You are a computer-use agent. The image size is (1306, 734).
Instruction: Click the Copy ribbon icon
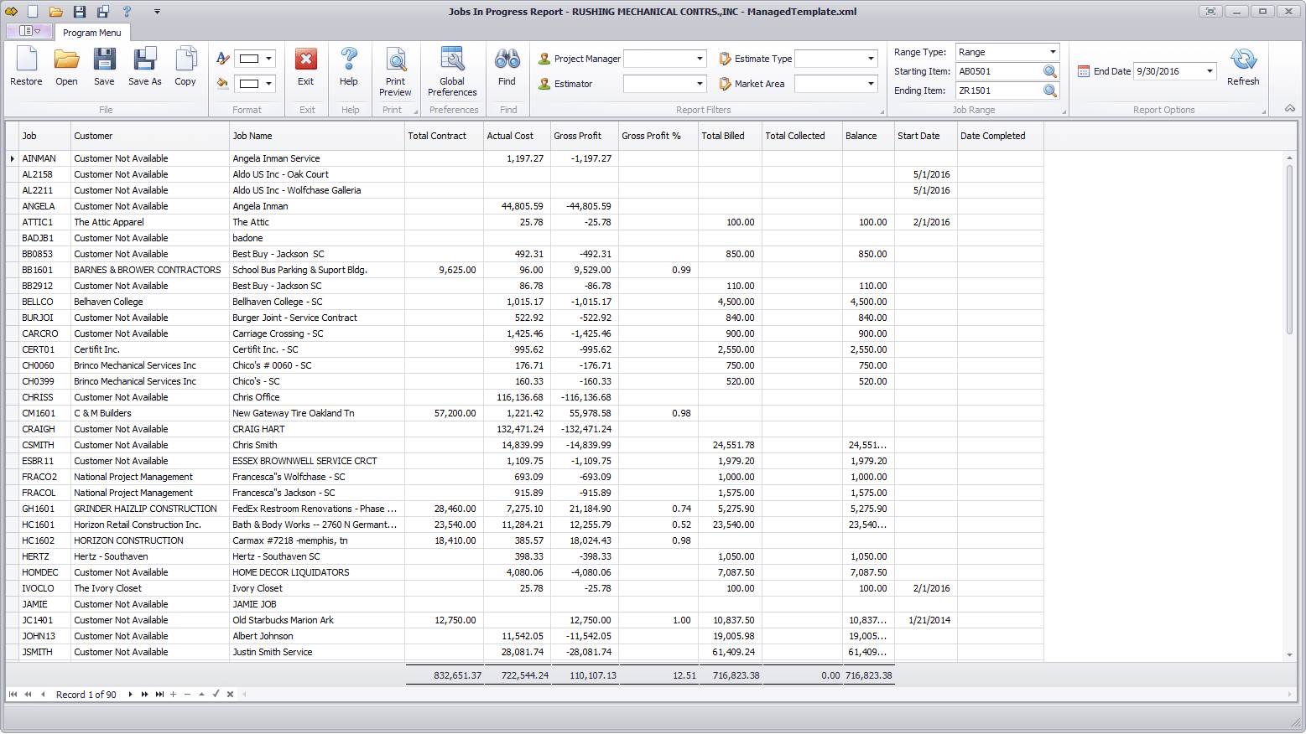click(x=185, y=67)
